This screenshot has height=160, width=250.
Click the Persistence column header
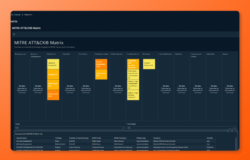tap(83, 54)
